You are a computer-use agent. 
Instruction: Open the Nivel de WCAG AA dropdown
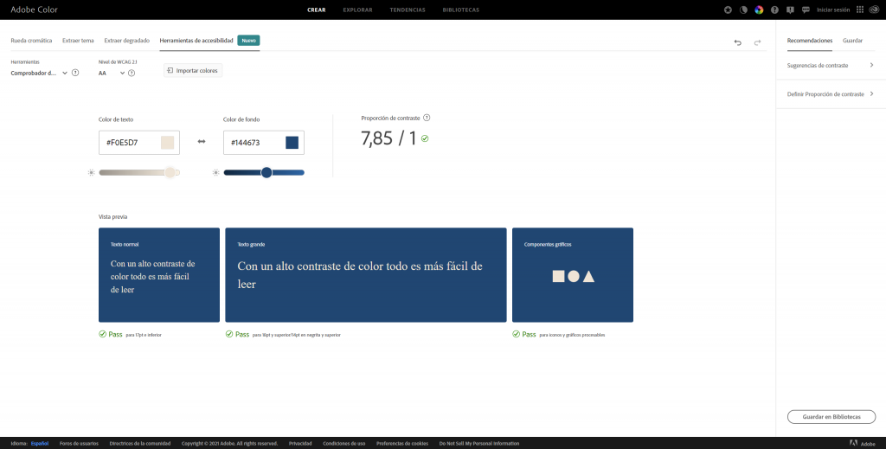112,73
